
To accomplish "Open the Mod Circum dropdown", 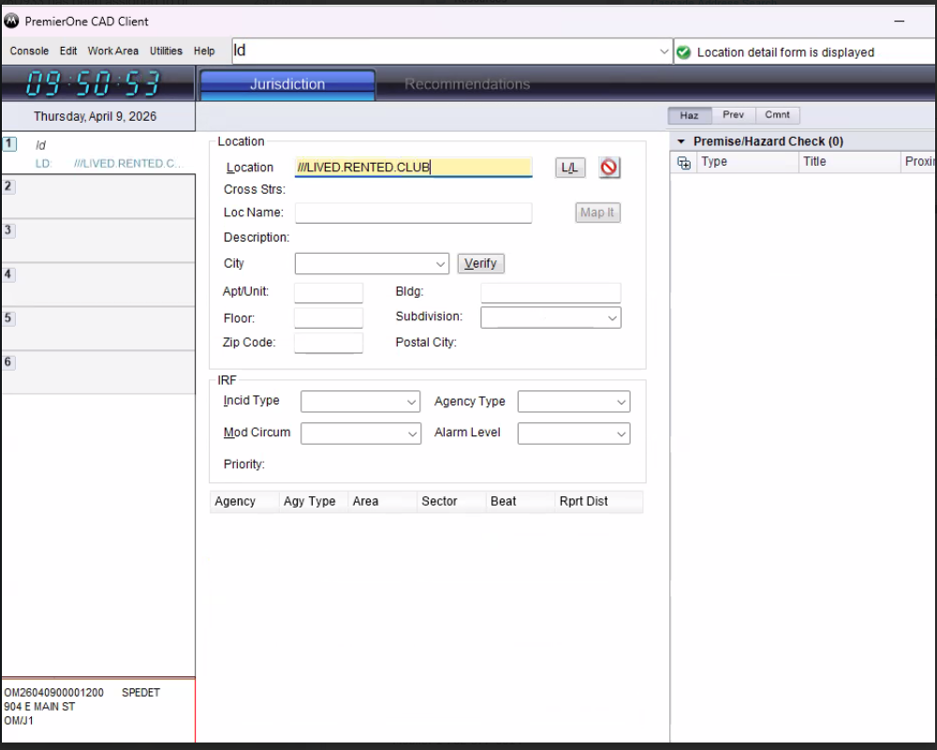I will (x=411, y=434).
